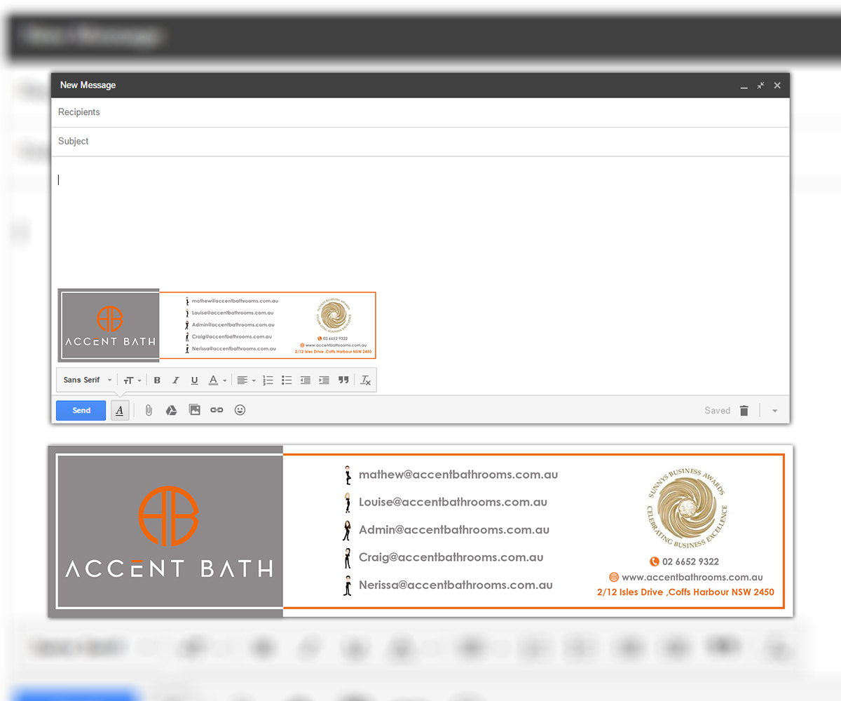
Task: Minimize the New Message window
Action: [744, 86]
